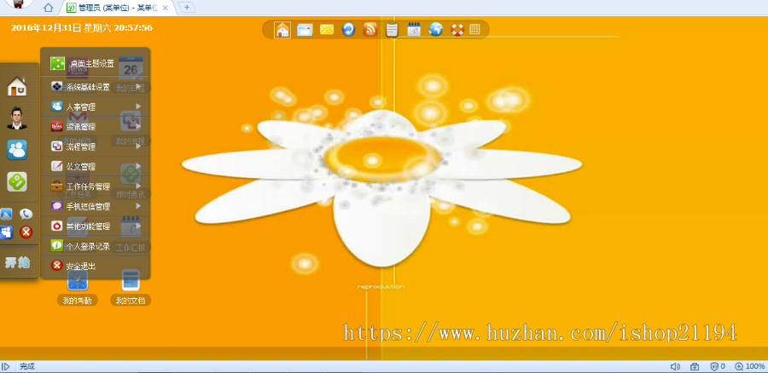
Task: Open the Home icon in the top dock
Action: (282, 30)
